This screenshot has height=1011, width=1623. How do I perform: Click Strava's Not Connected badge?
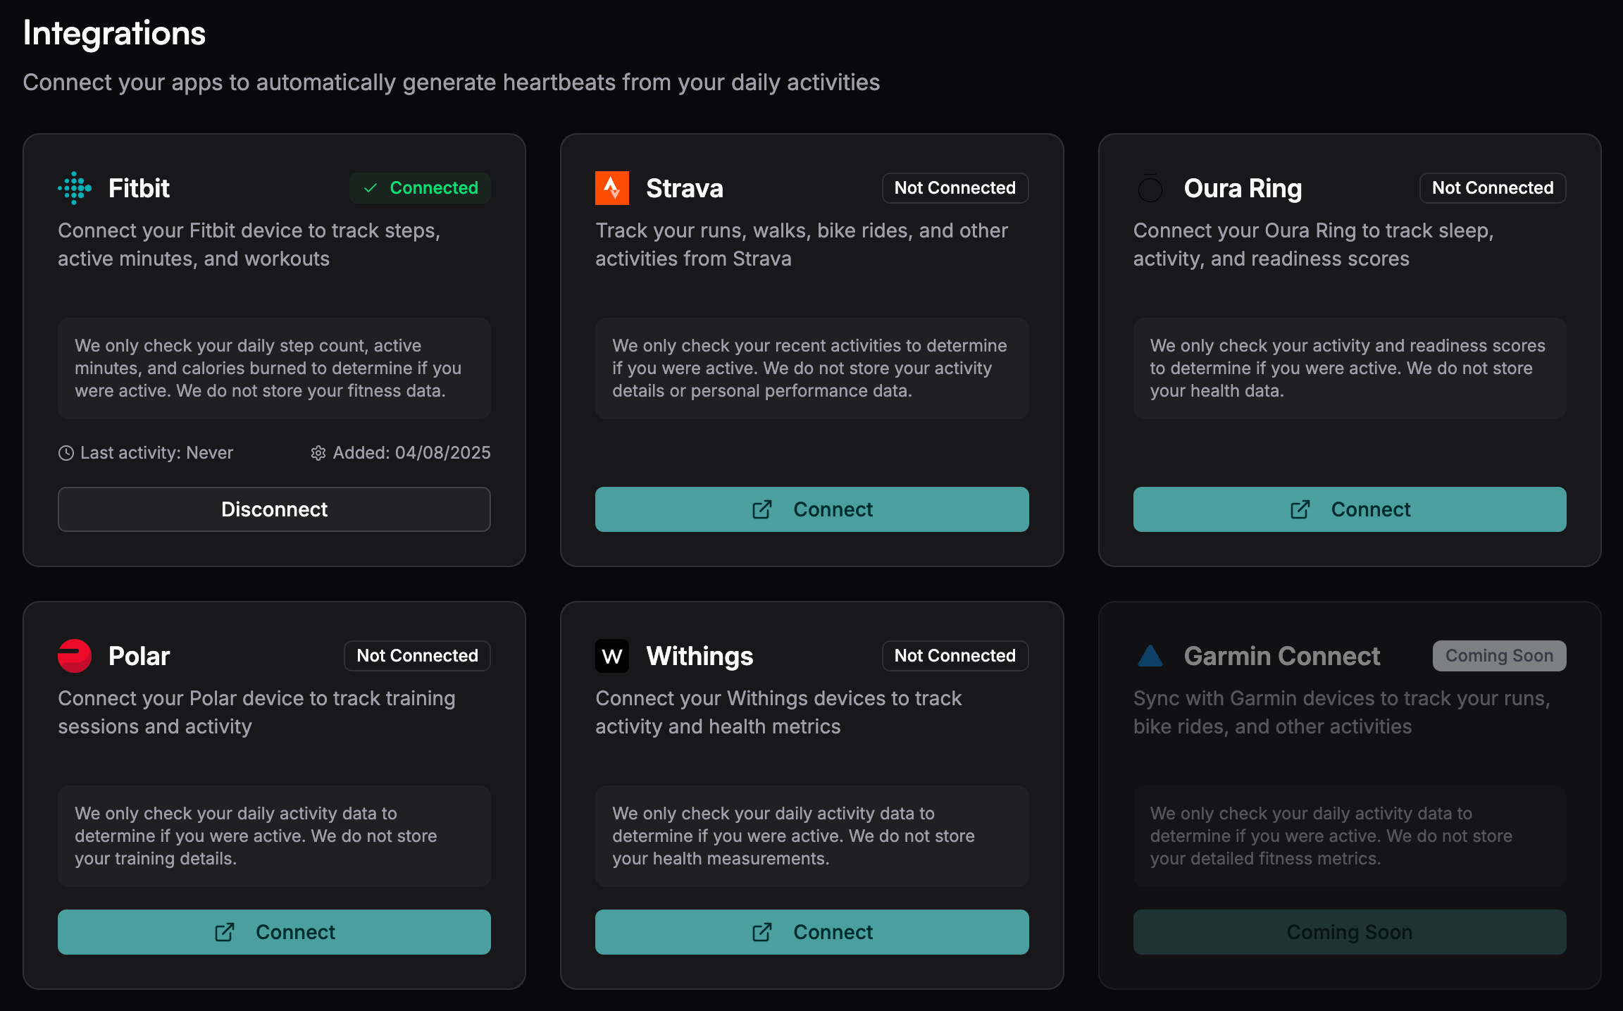tap(955, 188)
